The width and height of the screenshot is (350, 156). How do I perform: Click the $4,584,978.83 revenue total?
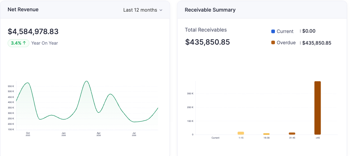33,32
